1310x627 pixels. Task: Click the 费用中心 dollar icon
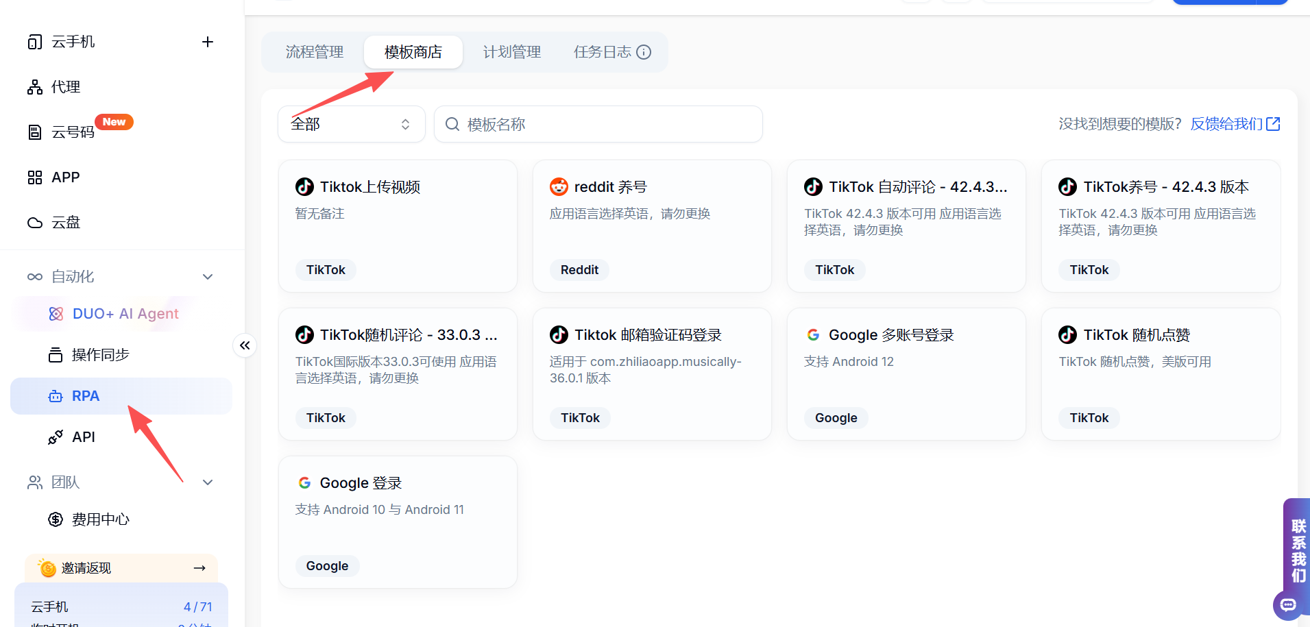point(56,519)
